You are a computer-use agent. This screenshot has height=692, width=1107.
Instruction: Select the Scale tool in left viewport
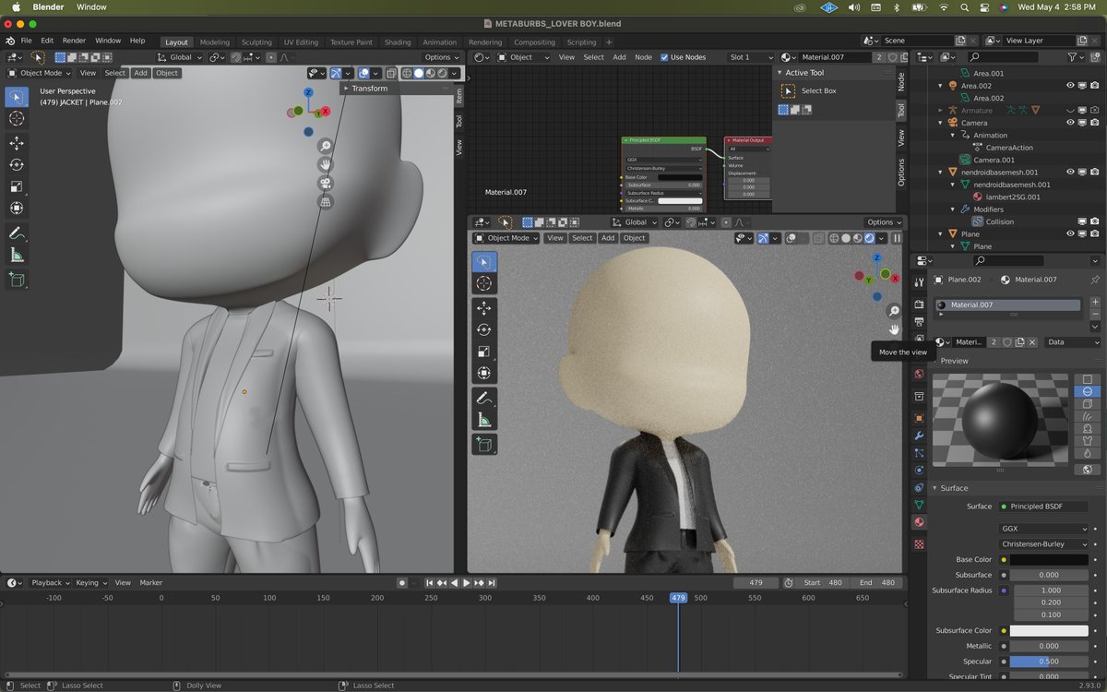coord(17,186)
